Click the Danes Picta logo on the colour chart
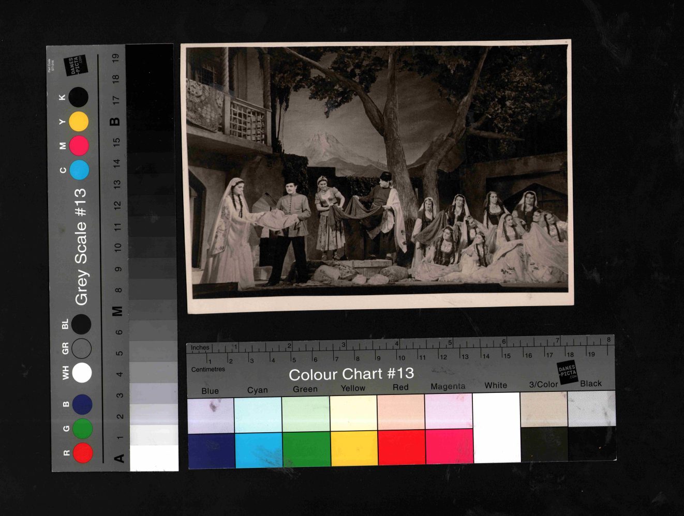 pos(567,372)
